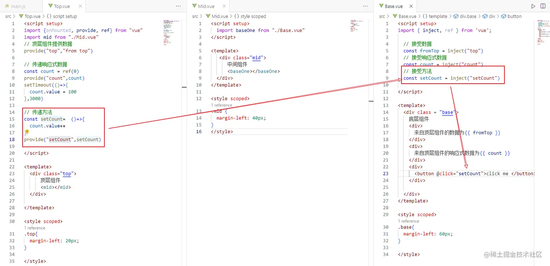The width and height of the screenshot is (550, 266).
Task: Click the count.value++ line in Top.vue
Action: point(48,126)
